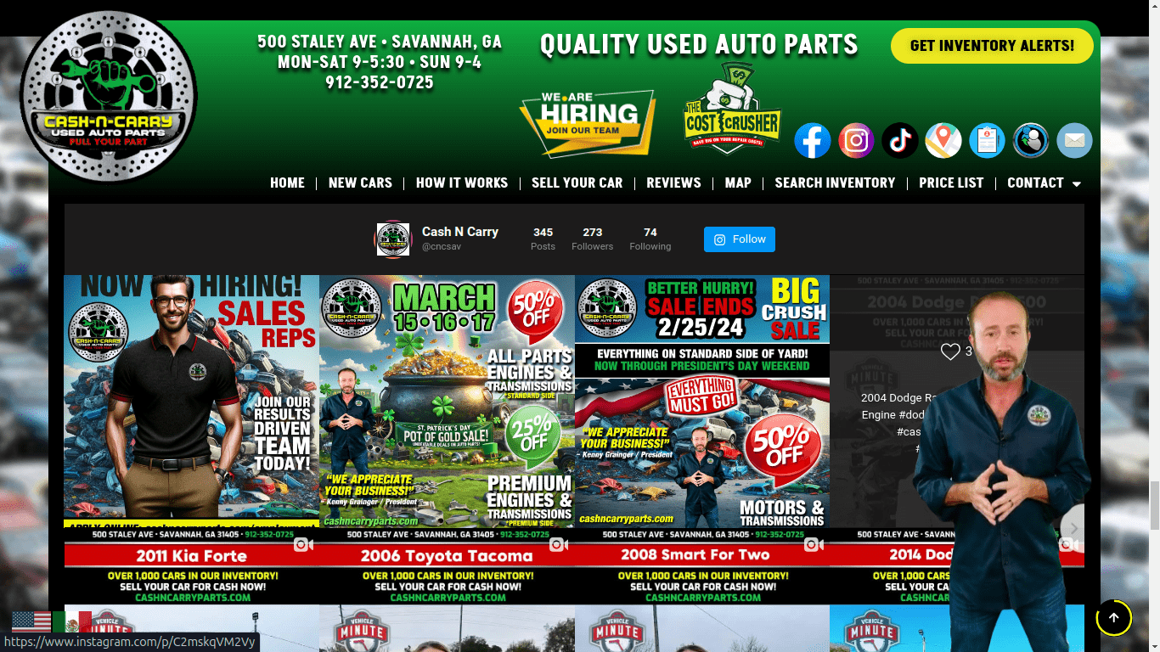Image resolution: width=1160 pixels, height=652 pixels.
Task: Click video icon on 2008 Smart For Two post
Action: 814,544
